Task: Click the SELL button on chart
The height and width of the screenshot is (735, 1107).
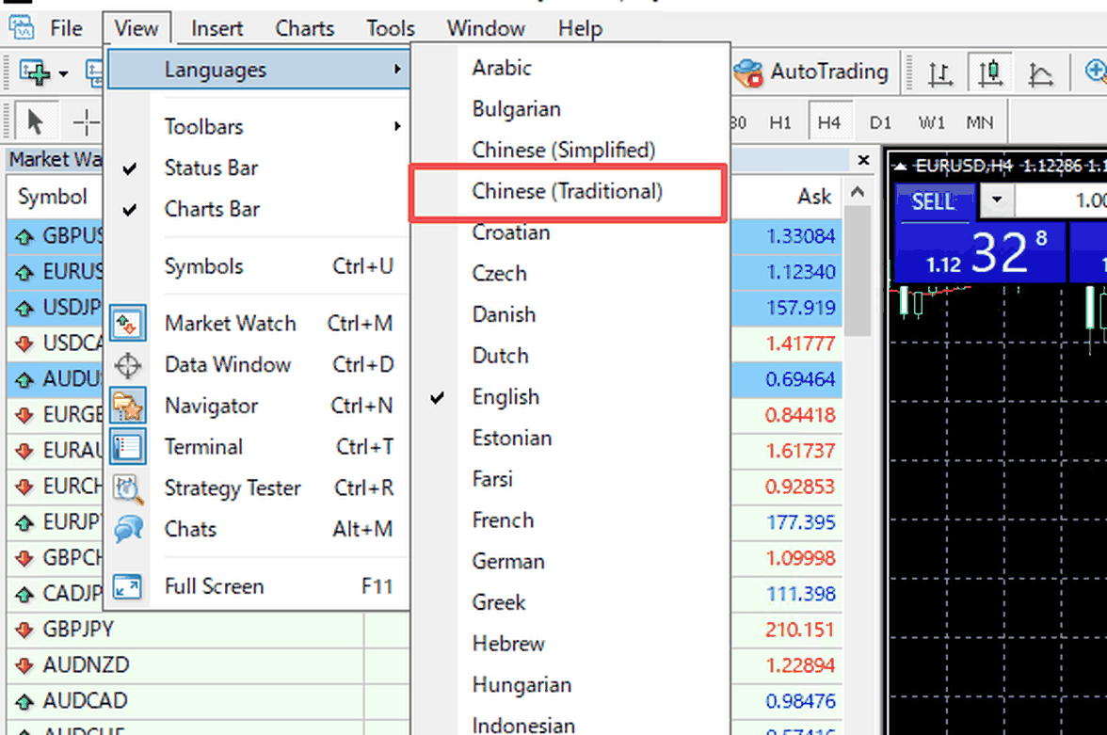Action: (934, 202)
